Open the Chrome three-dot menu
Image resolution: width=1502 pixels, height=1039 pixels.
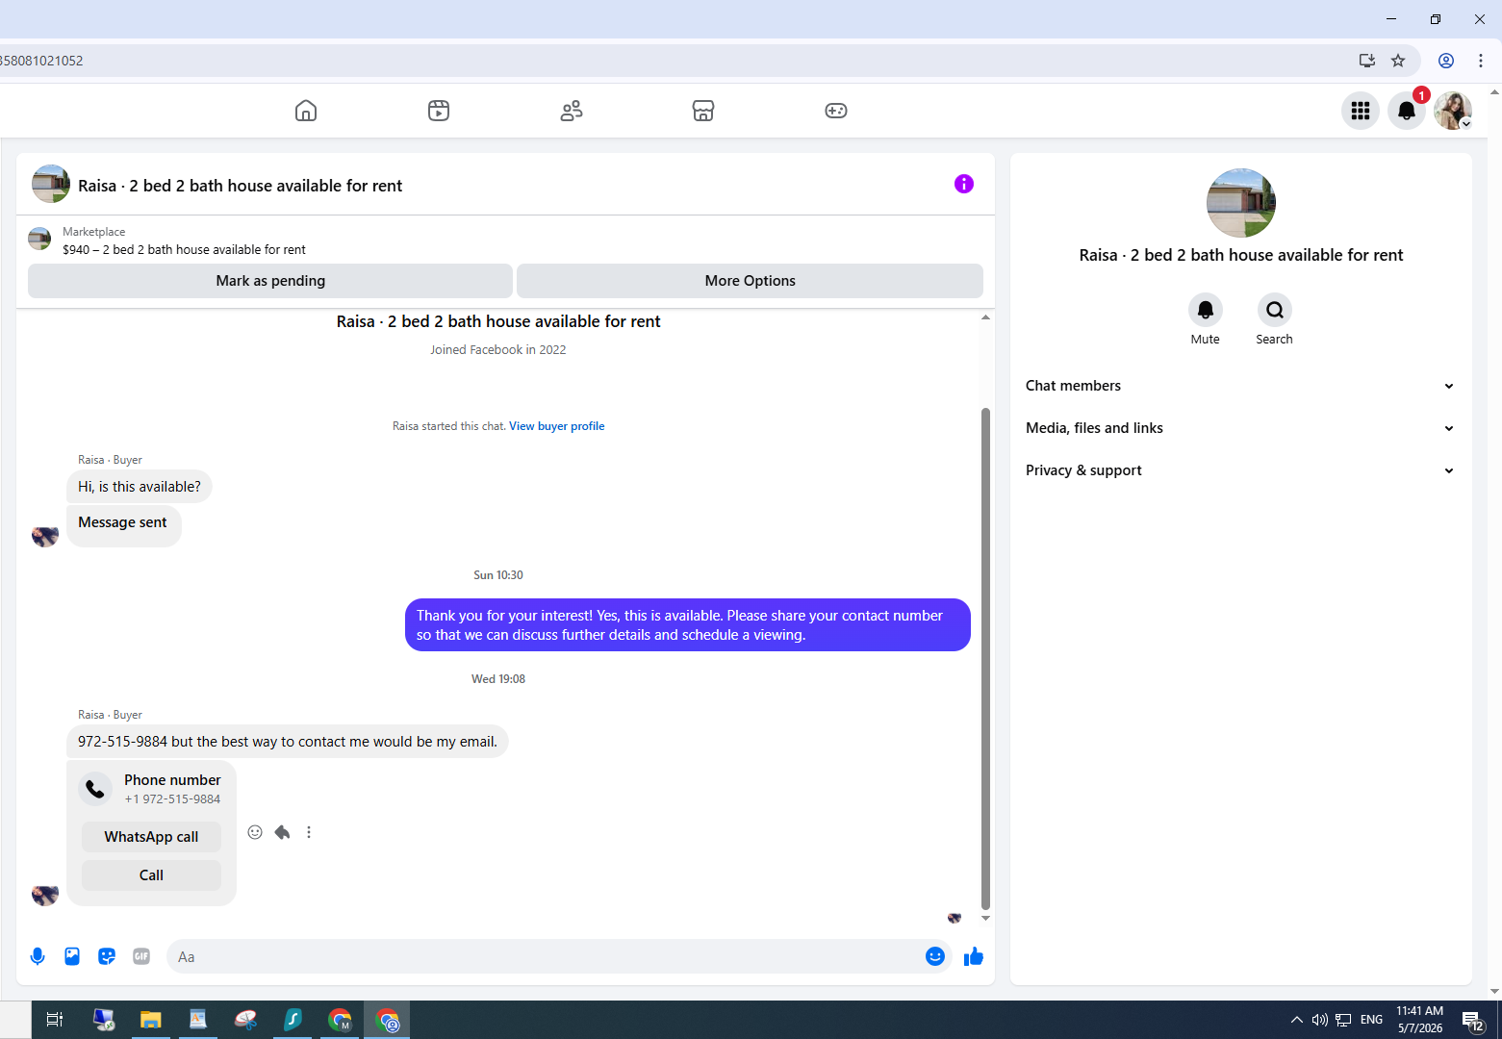[x=1481, y=61]
